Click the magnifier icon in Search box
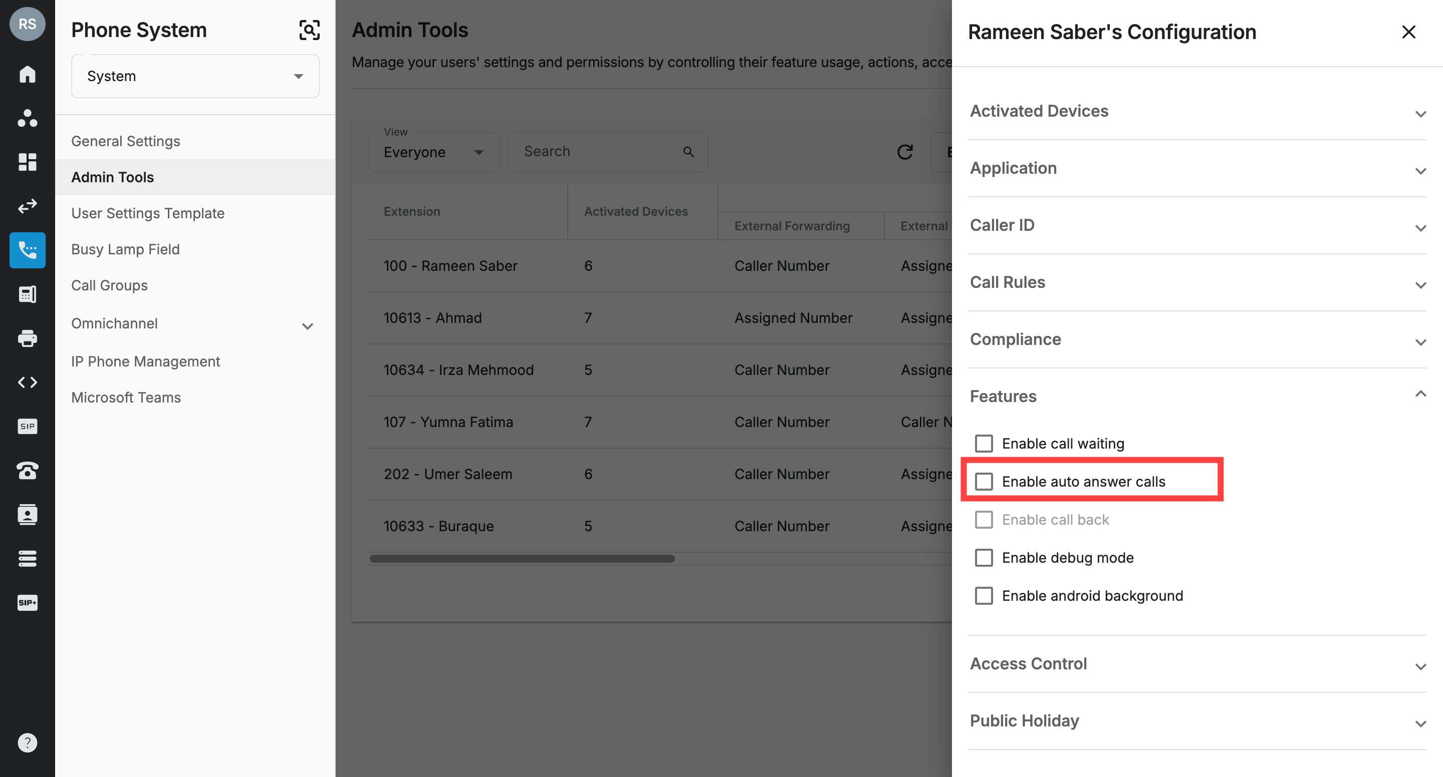1443x777 pixels. point(688,152)
